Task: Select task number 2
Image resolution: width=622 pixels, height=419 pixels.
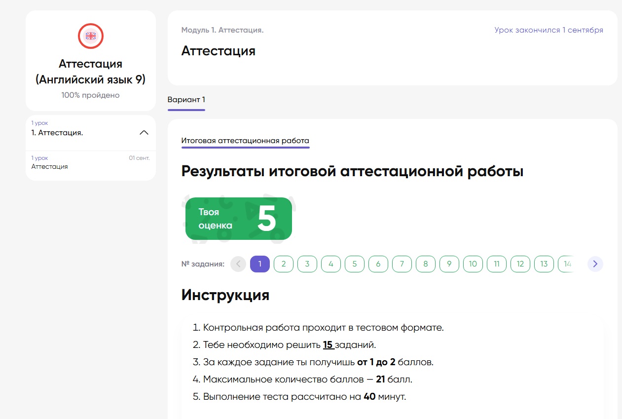Action: pos(283,264)
